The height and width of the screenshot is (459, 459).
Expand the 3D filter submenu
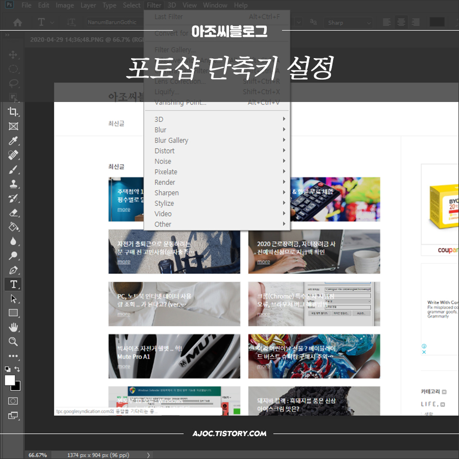point(217,119)
